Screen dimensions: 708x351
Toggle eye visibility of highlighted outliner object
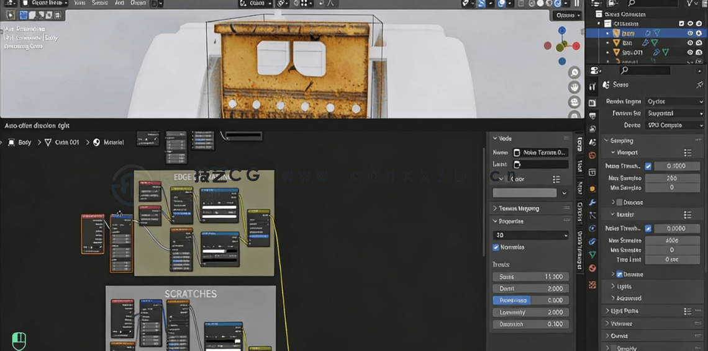(x=691, y=33)
